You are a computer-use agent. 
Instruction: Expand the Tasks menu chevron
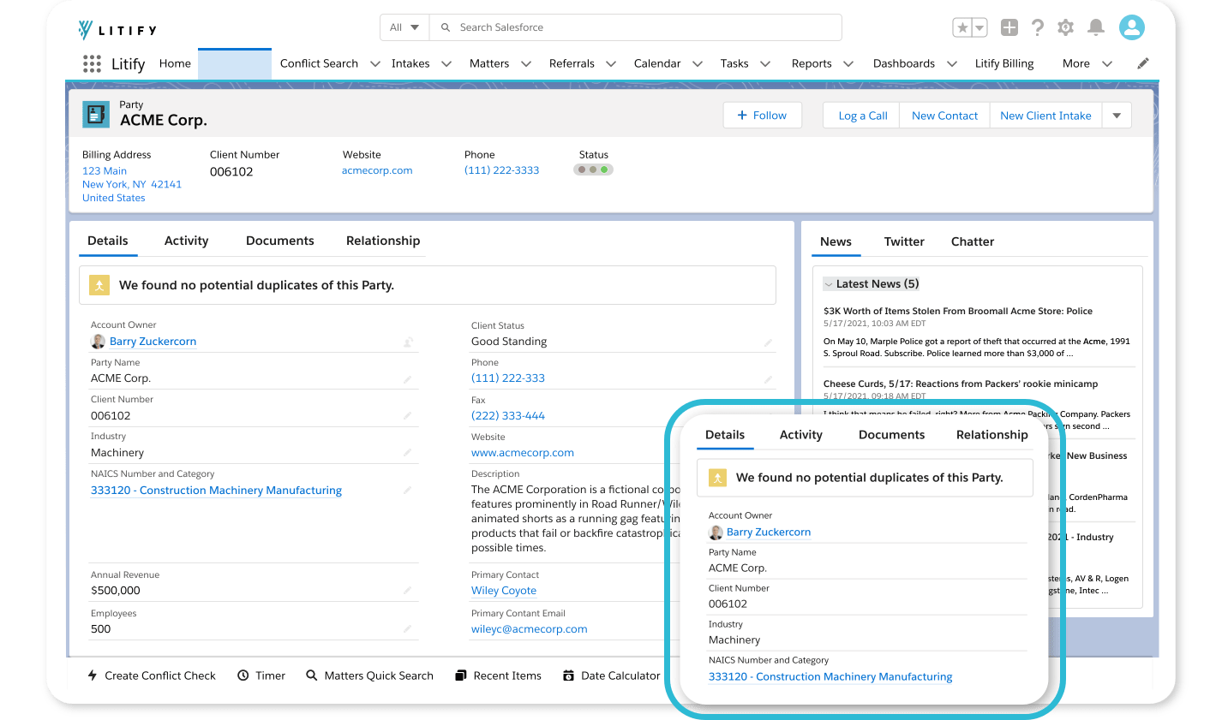point(765,63)
